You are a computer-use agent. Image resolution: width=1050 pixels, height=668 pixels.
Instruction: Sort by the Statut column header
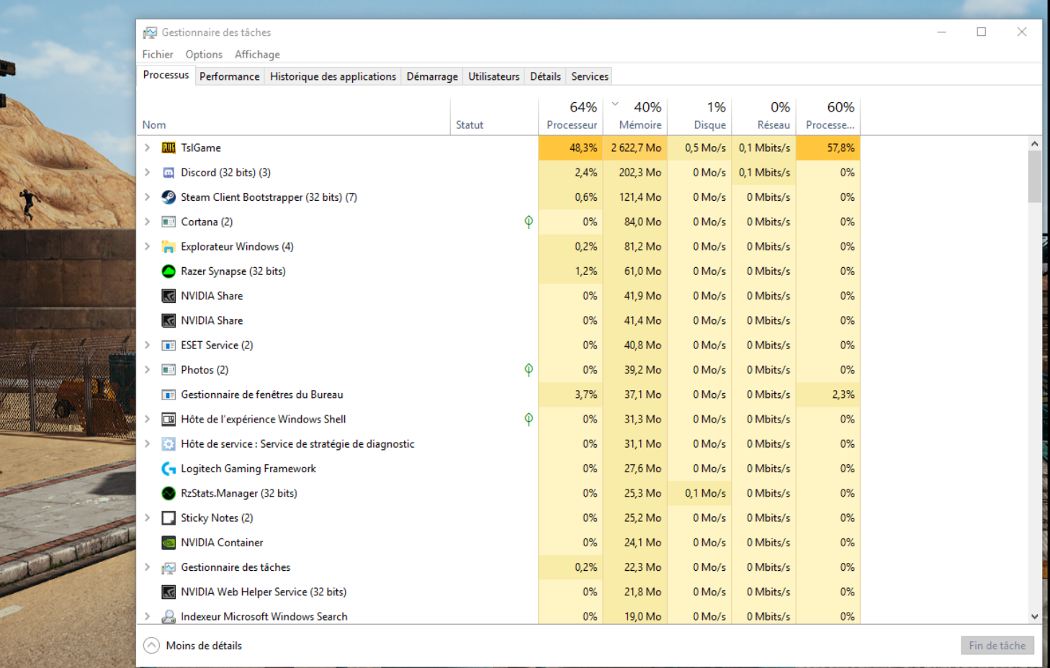494,117
